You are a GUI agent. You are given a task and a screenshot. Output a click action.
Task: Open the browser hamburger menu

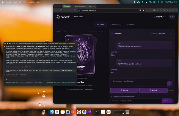pos(176,10)
